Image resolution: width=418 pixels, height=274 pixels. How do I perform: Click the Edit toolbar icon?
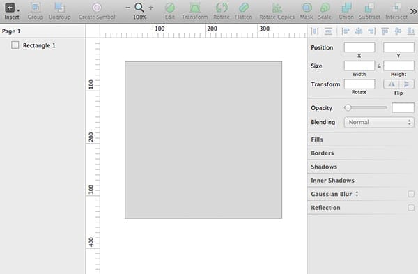pyautogui.click(x=170, y=8)
